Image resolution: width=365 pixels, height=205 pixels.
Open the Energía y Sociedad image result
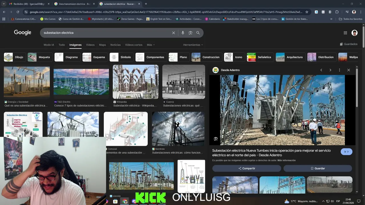(27, 82)
